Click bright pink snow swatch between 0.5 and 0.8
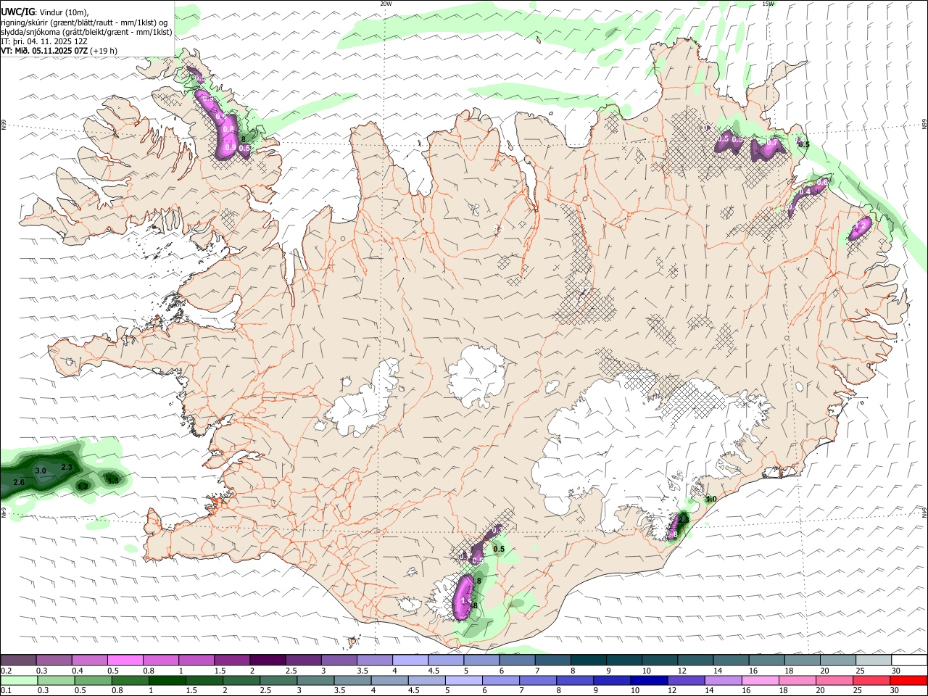Viewport: 928px width, 696px height. click(x=125, y=660)
